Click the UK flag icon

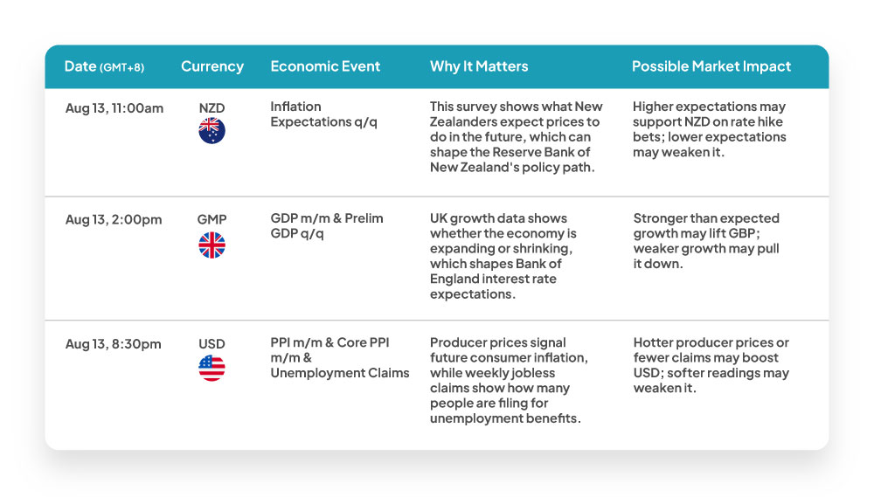pos(212,245)
